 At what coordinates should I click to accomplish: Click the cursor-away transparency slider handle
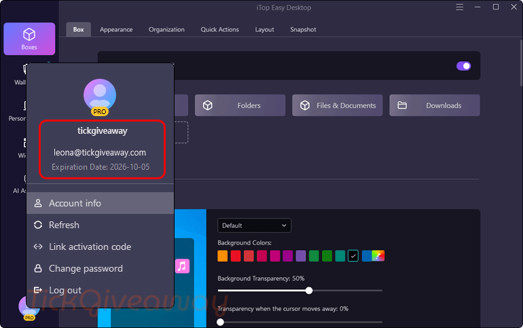pyautogui.click(x=220, y=322)
